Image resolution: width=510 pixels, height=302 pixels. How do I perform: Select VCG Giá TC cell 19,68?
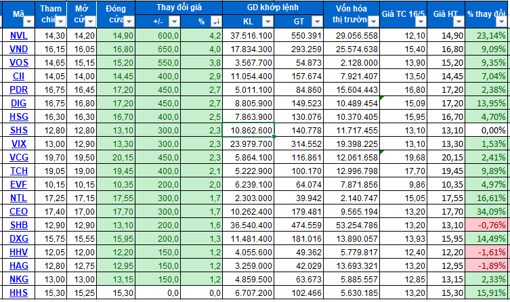pos(404,157)
